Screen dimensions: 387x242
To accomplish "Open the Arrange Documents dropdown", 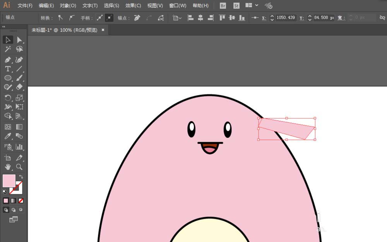I will click(252, 5).
